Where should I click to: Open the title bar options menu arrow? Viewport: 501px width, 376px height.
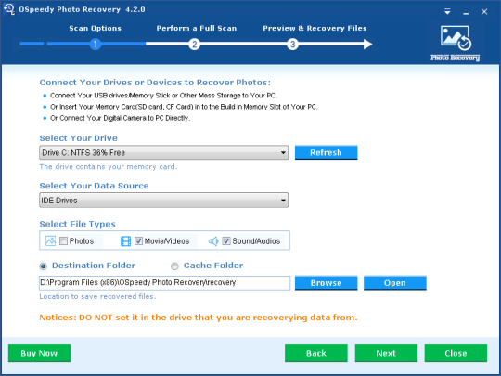coord(447,12)
